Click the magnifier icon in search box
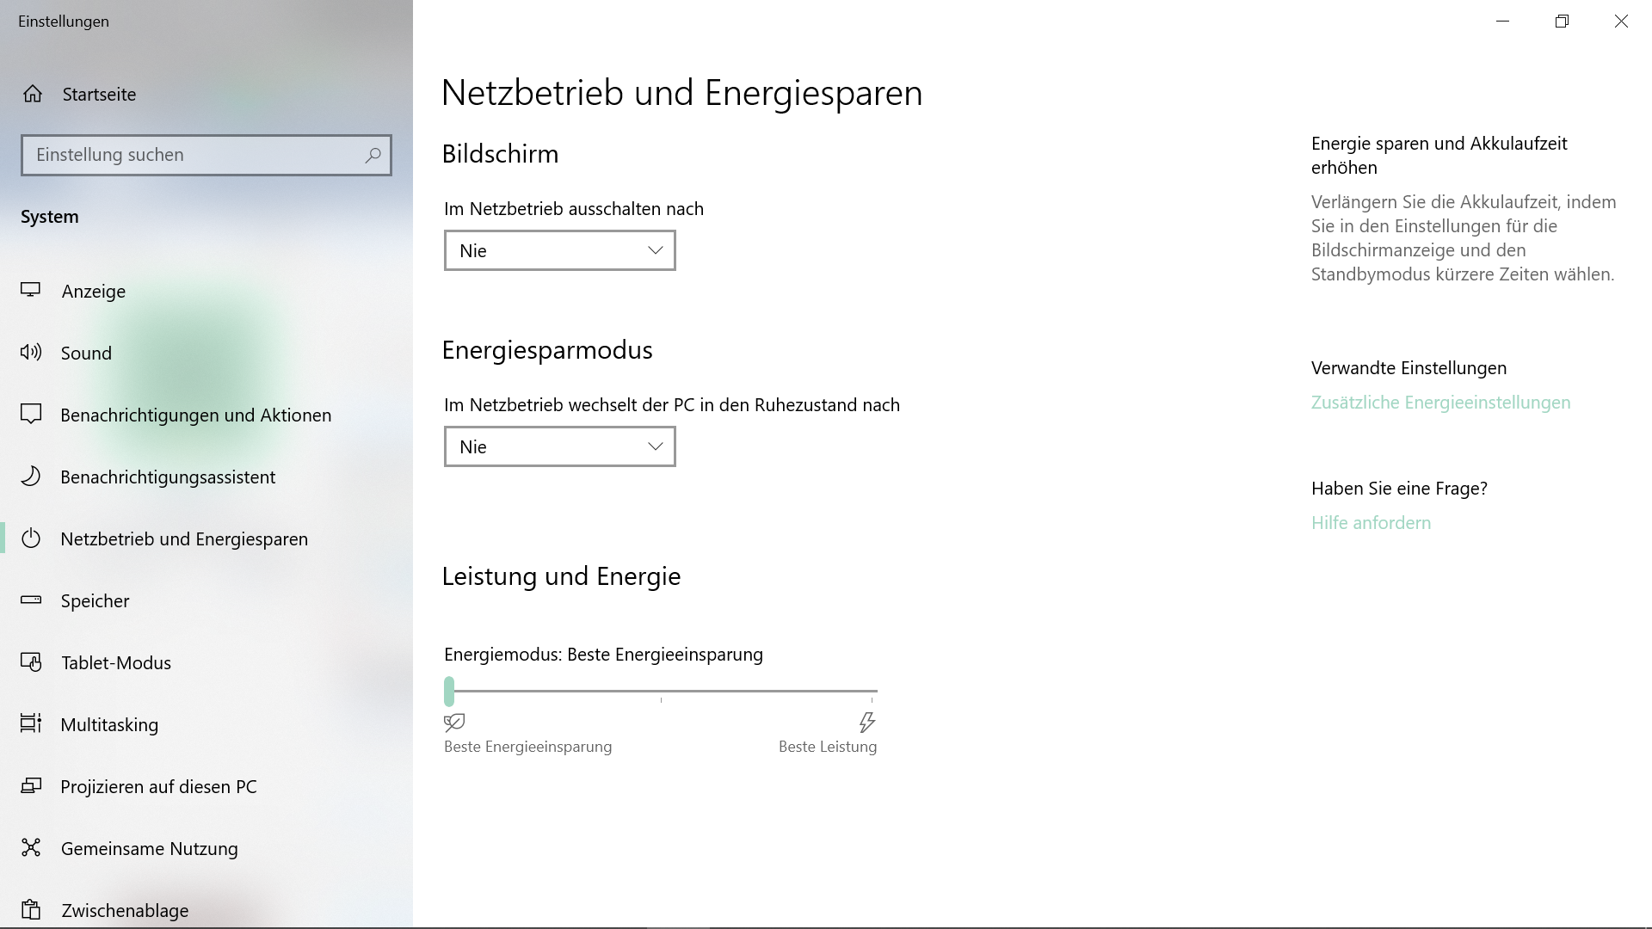Image resolution: width=1652 pixels, height=929 pixels. [x=373, y=155]
